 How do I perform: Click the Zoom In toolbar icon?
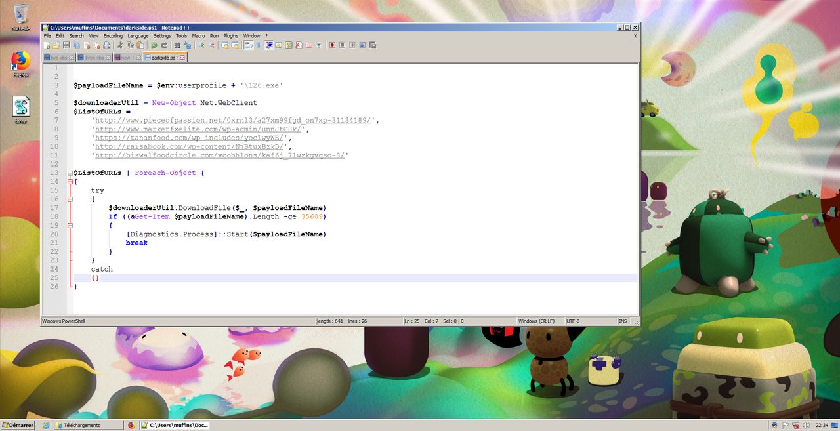(x=201, y=45)
